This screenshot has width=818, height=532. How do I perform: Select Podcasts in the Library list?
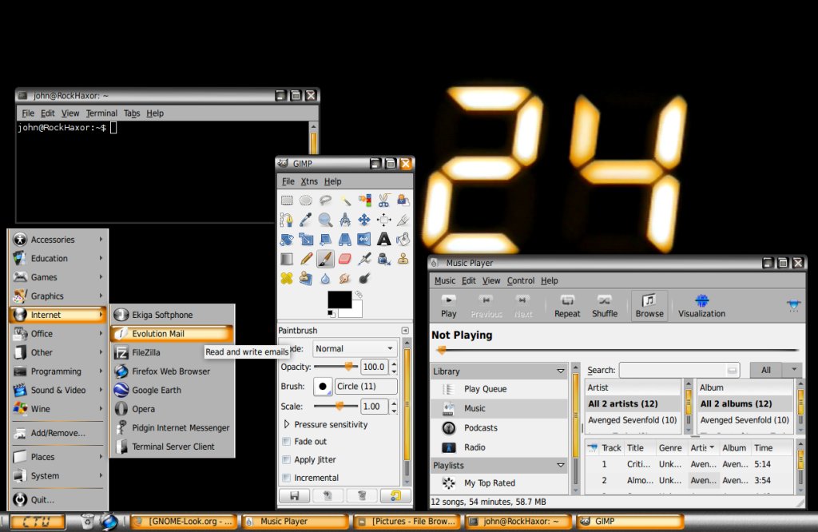tap(499, 427)
